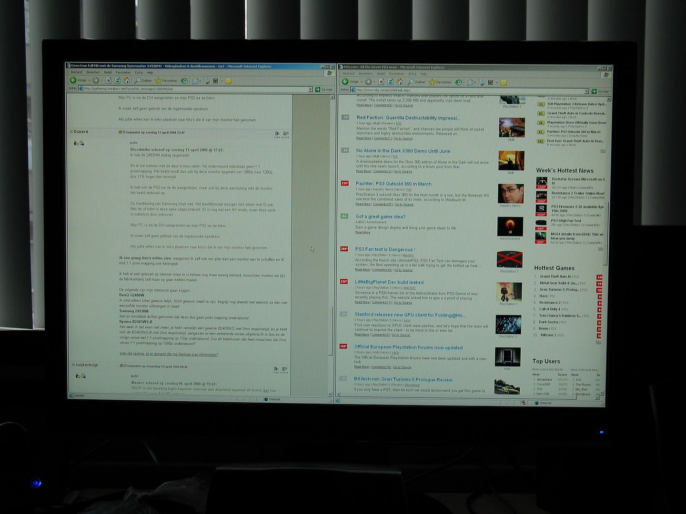Screen dimensions: 686x514
Task: Print the N4G page
Action: pos(481,82)
